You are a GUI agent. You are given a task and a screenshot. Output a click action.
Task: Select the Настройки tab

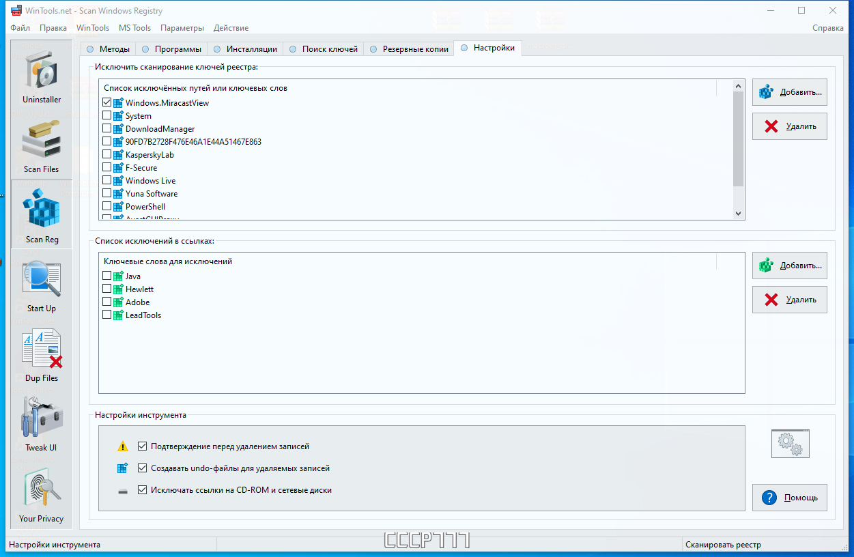pyautogui.click(x=487, y=48)
